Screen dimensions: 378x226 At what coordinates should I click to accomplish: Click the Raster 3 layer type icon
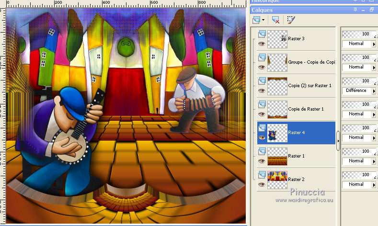pos(262,34)
